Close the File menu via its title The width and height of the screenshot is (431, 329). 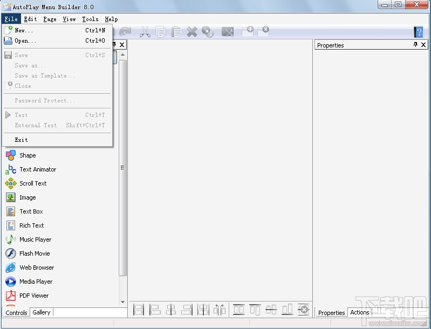(x=11, y=19)
